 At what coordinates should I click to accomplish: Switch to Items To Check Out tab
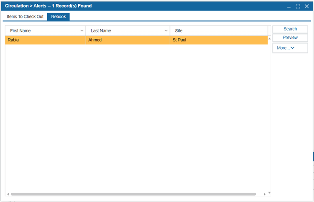click(x=25, y=17)
